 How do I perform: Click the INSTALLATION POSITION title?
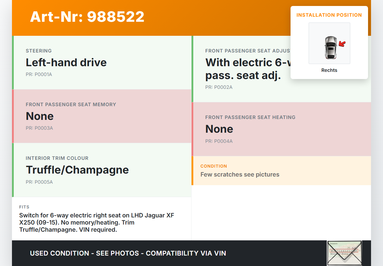(329, 15)
